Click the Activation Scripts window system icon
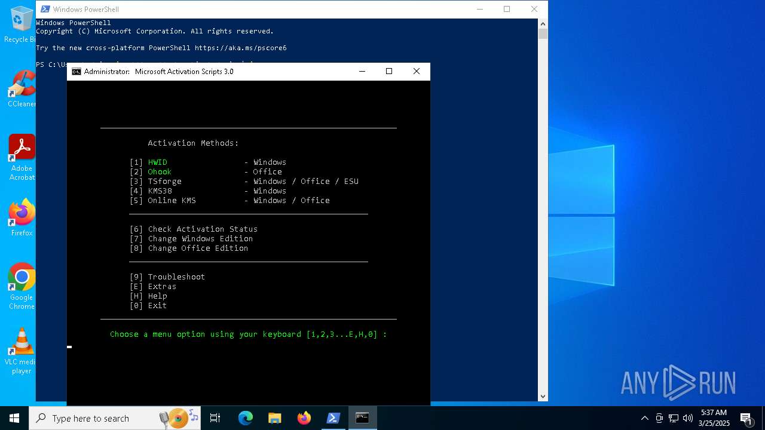 76,71
